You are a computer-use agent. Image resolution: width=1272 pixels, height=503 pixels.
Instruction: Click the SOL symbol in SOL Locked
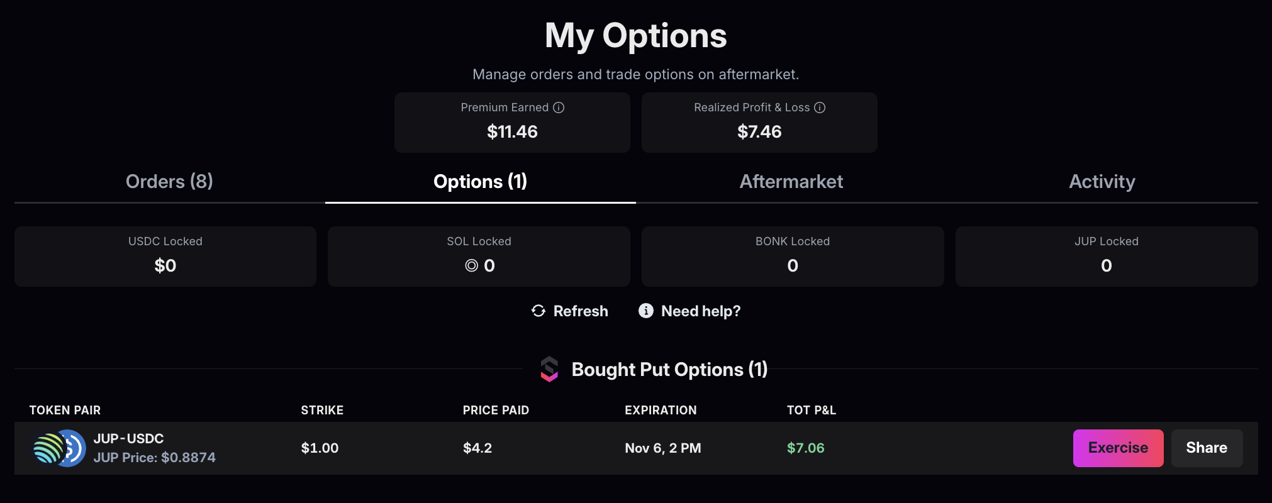(471, 266)
